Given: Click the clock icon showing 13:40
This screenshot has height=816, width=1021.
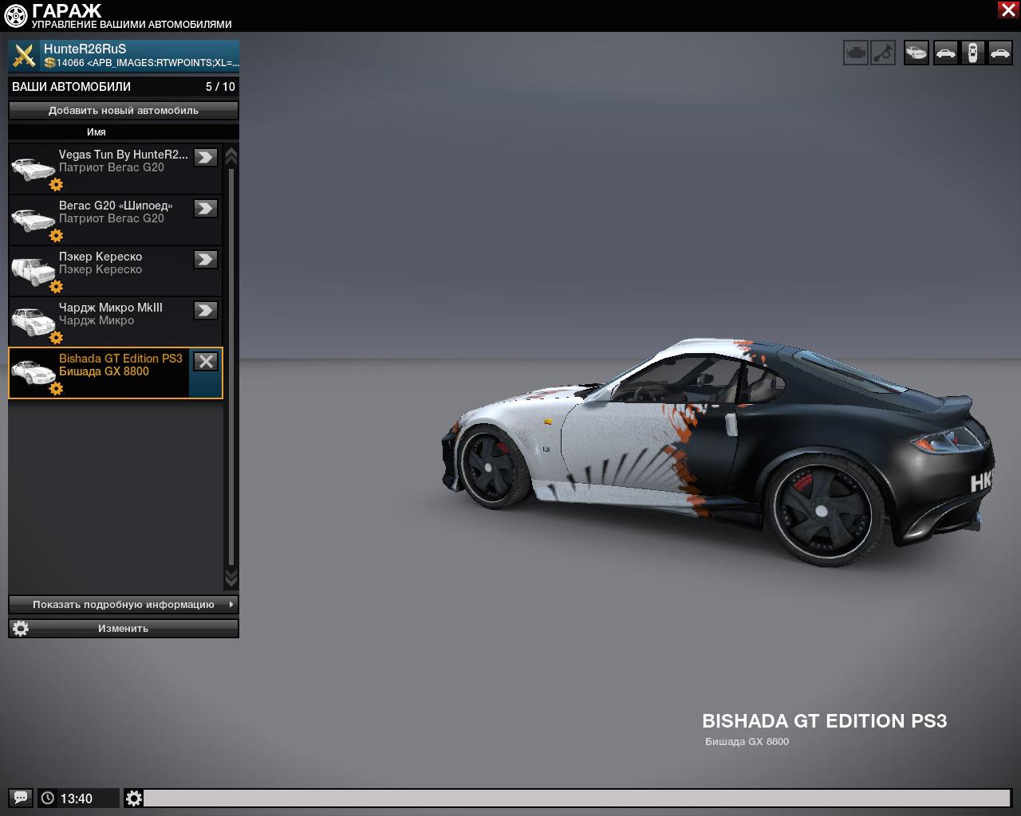Looking at the screenshot, I should (48, 798).
